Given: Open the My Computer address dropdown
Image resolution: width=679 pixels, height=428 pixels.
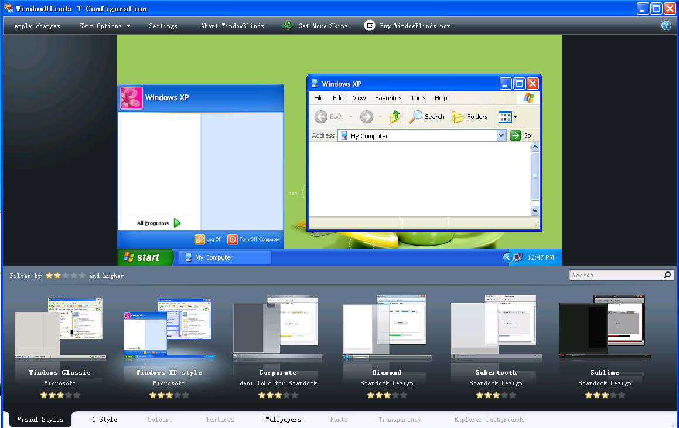Looking at the screenshot, I should click(501, 135).
